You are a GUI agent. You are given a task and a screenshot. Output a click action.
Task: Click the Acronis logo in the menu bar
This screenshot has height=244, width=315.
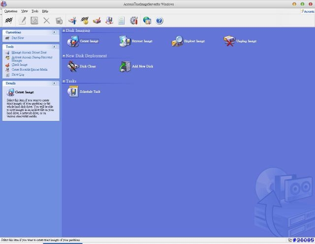[307, 11]
